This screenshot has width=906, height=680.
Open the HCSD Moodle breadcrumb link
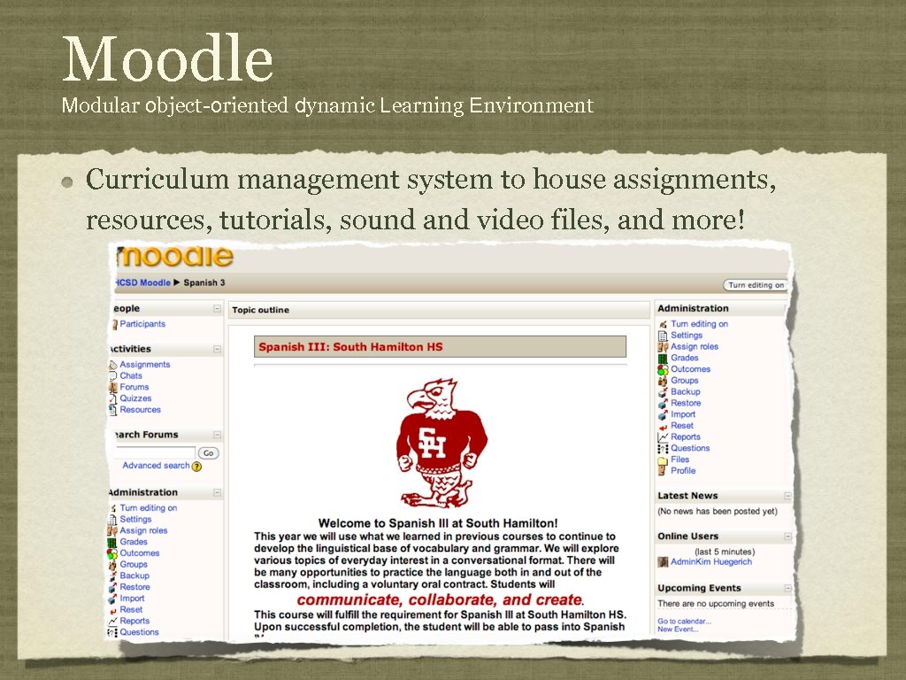click(143, 282)
